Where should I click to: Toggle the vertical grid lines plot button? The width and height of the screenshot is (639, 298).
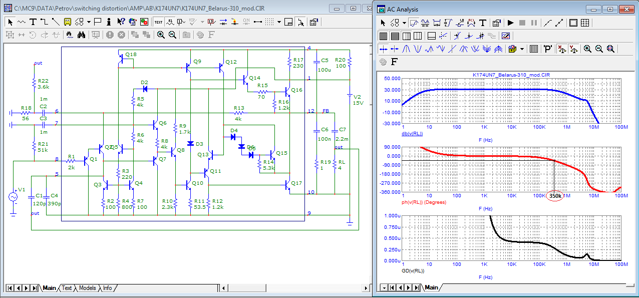click(x=384, y=36)
